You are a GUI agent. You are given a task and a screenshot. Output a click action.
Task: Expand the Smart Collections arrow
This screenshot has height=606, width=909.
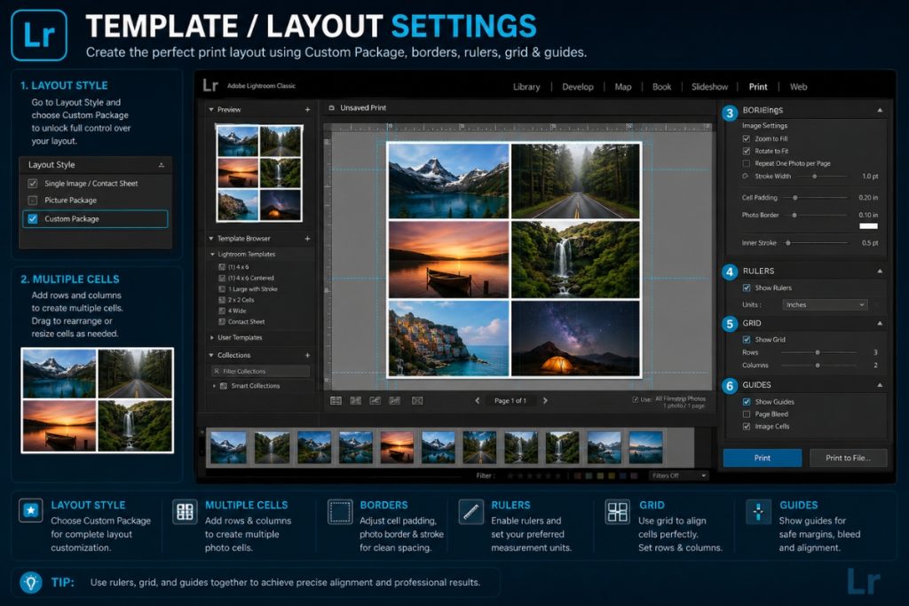(x=214, y=386)
